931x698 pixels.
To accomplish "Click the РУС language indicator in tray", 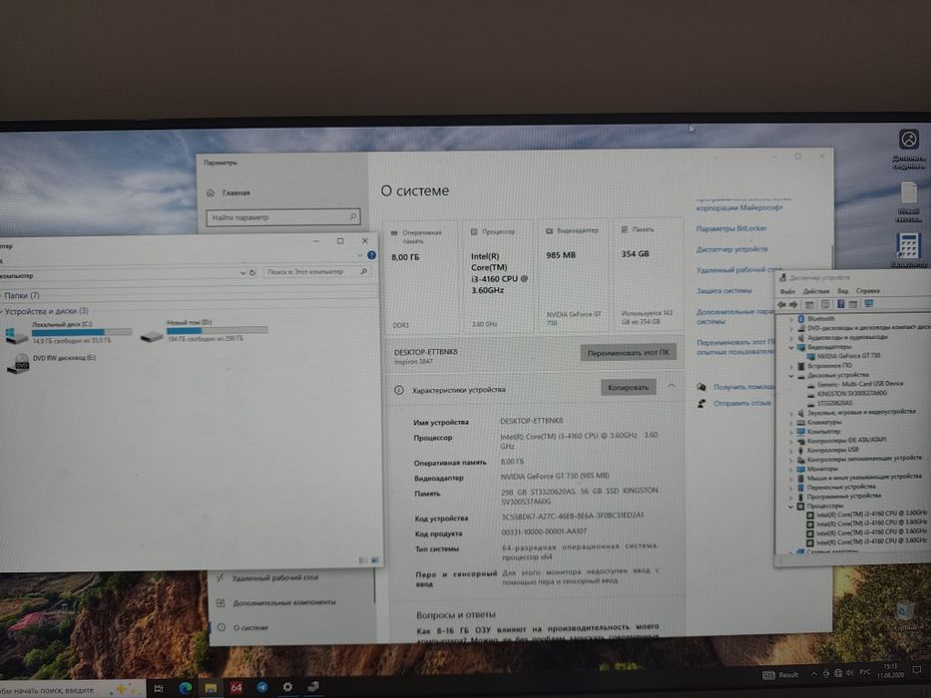I will click(864, 672).
